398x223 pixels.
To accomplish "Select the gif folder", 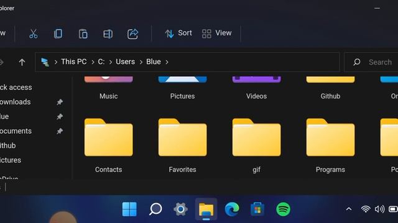I will tap(256, 146).
